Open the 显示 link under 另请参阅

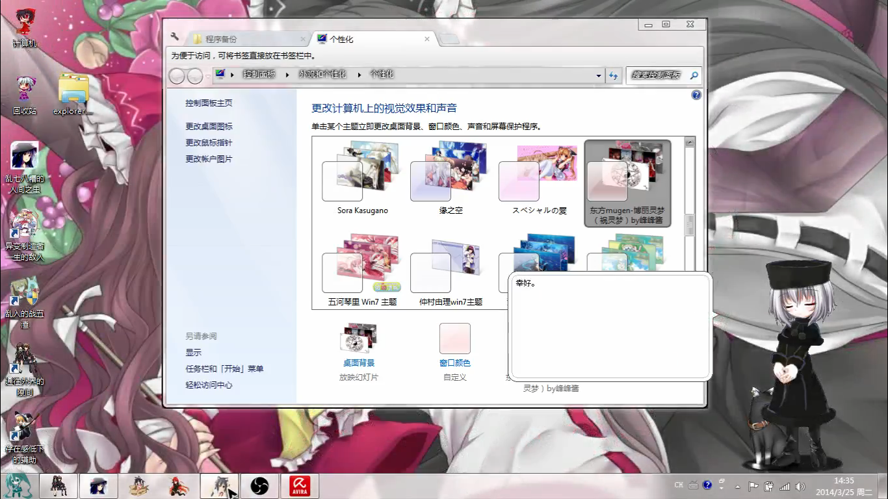(x=193, y=353)
